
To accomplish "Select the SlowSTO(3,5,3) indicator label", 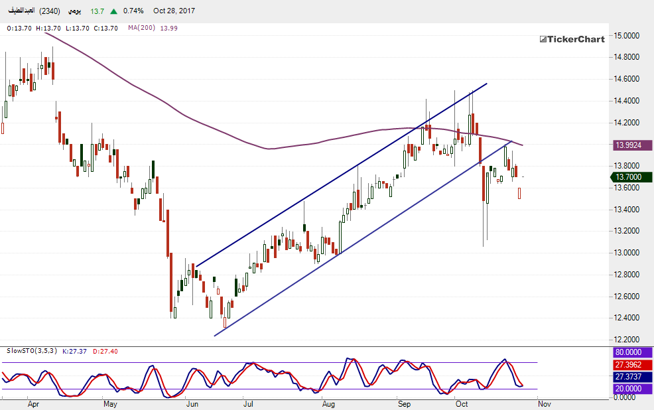I will [30, 350].
